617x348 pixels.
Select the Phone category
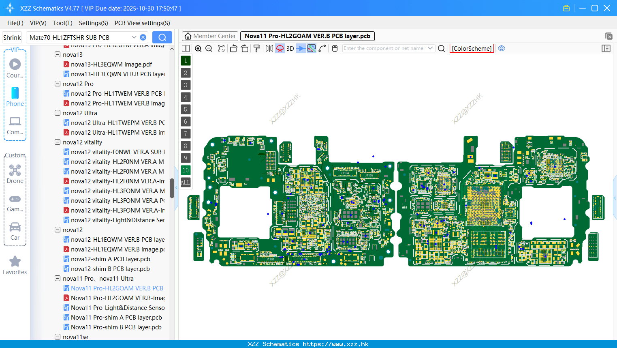pyautogui.click(x=15, y=97)
